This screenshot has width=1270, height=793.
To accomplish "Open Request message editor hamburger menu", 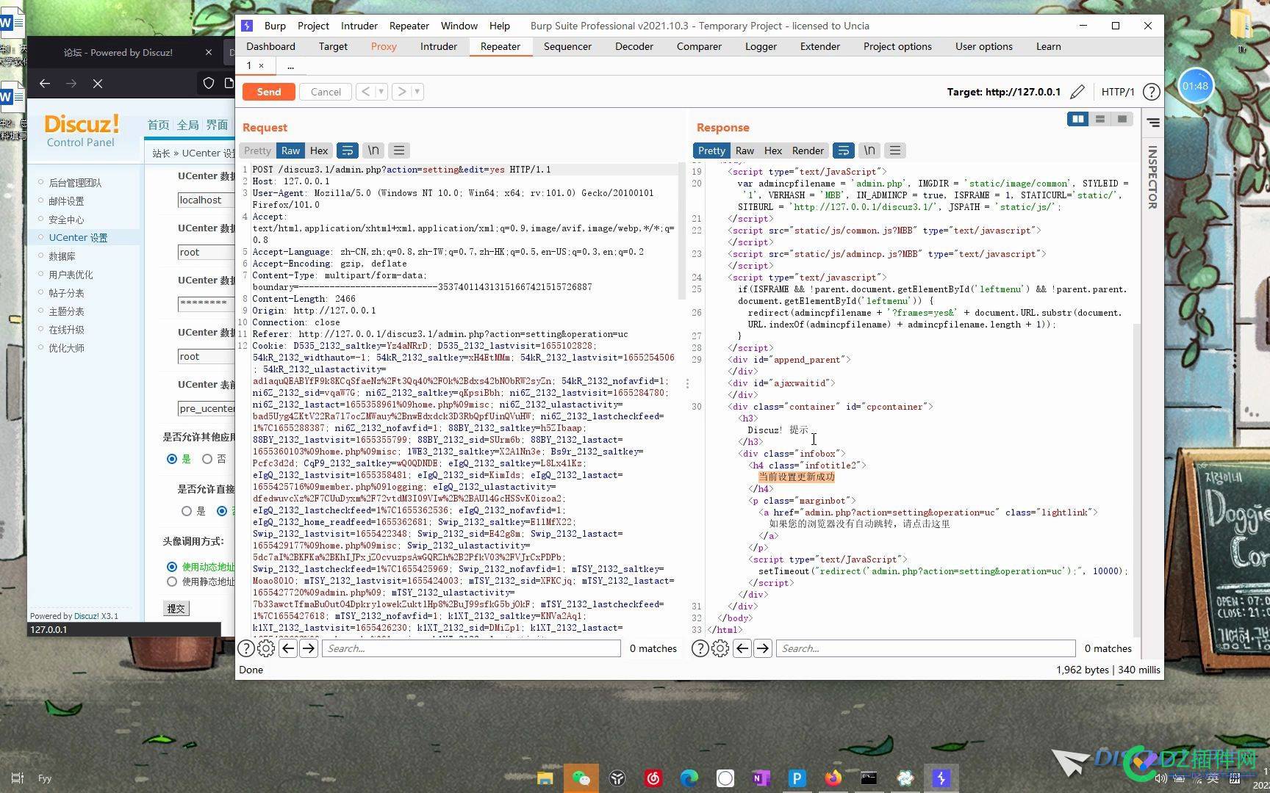I will click(x=399, y=151).
